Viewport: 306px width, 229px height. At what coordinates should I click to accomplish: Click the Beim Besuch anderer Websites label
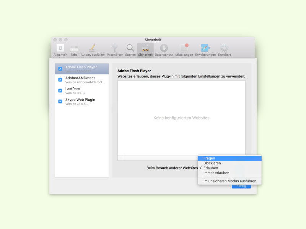click(172, 168)
